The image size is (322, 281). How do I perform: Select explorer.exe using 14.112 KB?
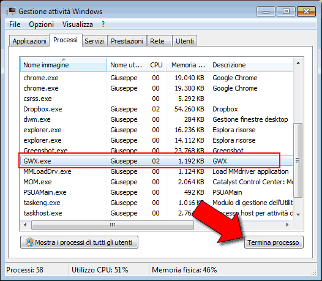(157, 140)
